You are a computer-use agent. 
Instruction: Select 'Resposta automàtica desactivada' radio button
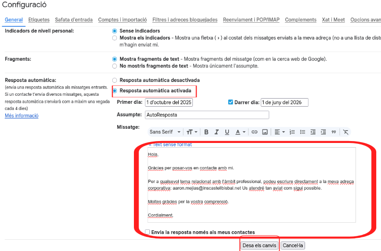(115, 80)
